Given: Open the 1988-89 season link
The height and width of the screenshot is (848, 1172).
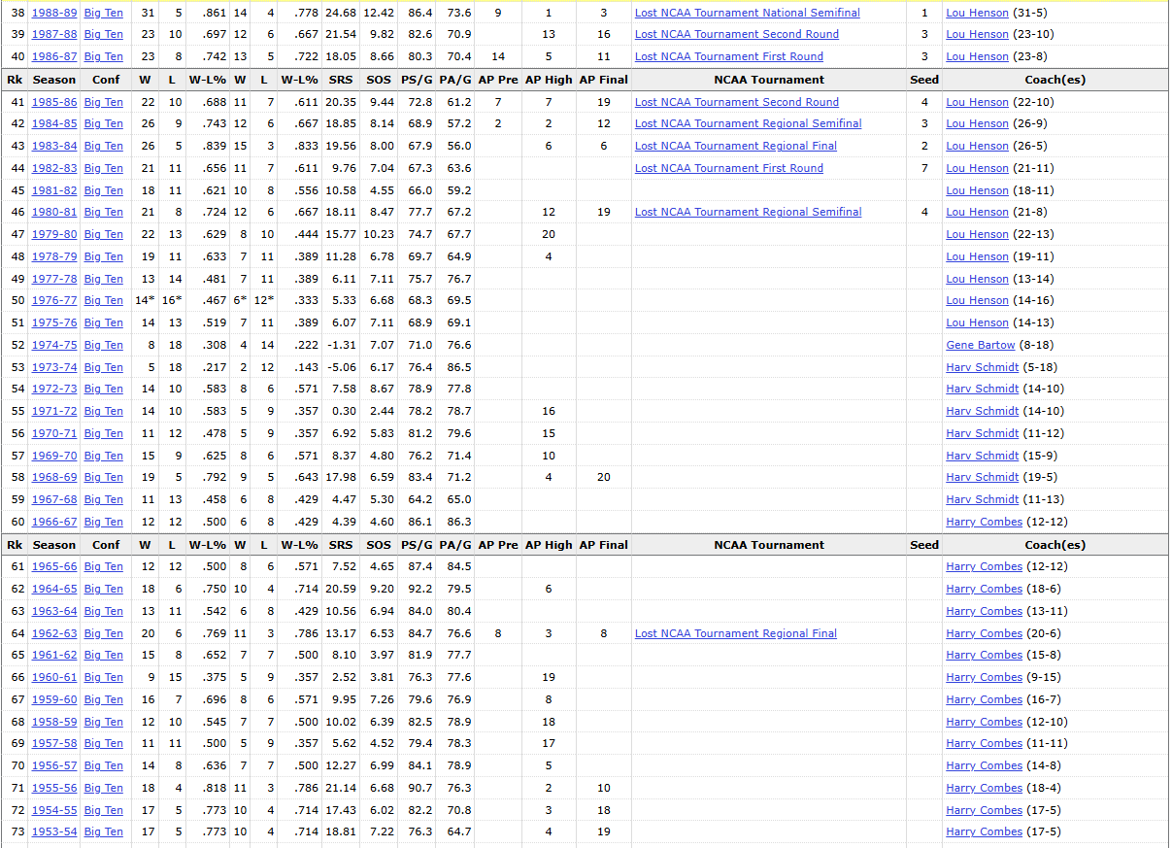Looking at the screenshot, I should pyautogui.click(x=54, y=13).
